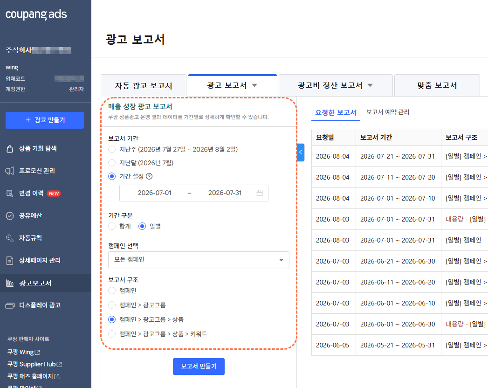The image size is (488, 388).
Task: Click external link icon beside 쿠팡 Supplier Hub
Action: [59, 364]
